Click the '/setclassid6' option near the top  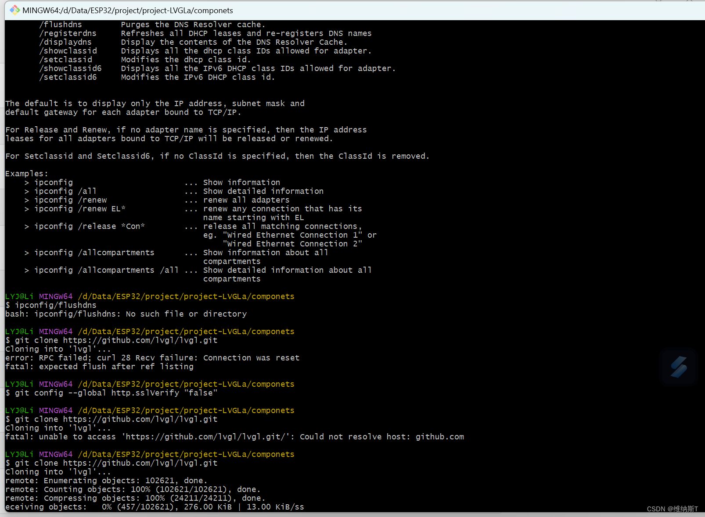[68, 77]
